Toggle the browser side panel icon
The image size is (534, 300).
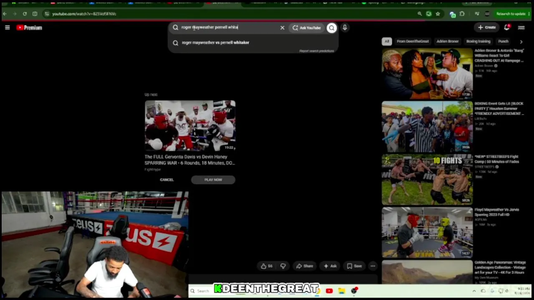point(35,14)
